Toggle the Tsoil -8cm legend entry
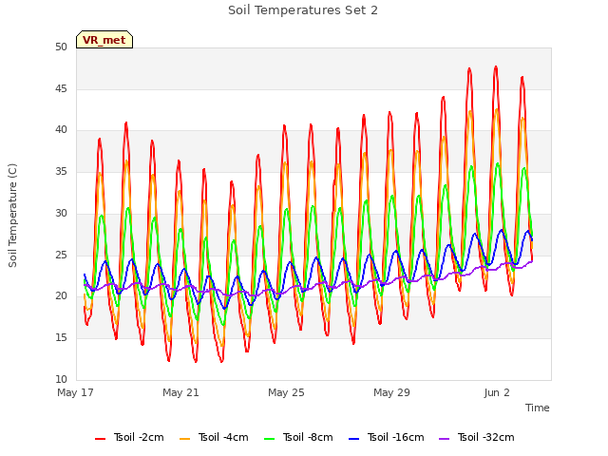This screenshot has height=456, width=608. coord(298,437)
